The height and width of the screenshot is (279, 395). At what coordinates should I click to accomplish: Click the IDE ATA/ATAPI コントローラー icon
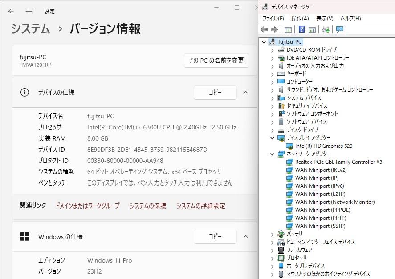(x=281, y=58)
